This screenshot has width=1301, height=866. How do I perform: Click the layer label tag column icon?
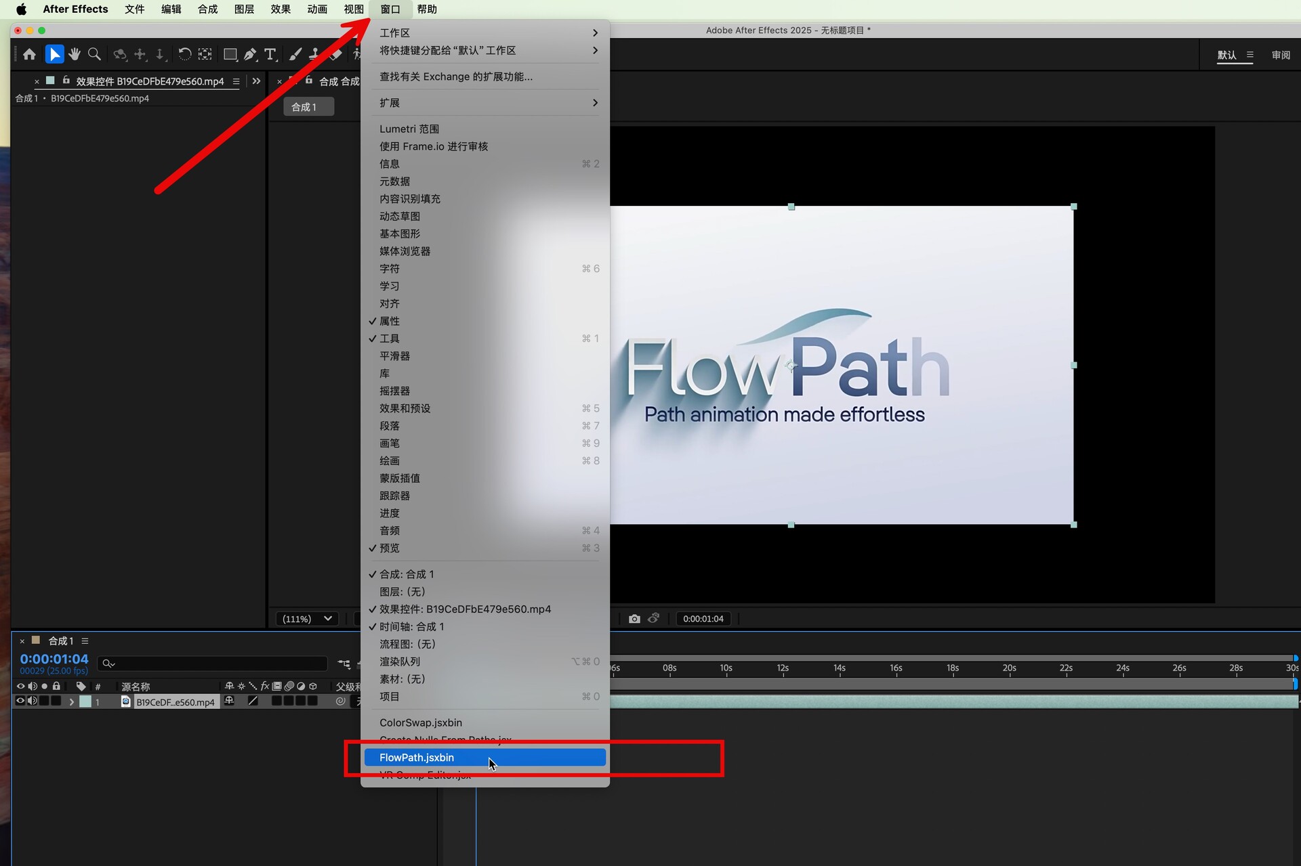point(81,686)
